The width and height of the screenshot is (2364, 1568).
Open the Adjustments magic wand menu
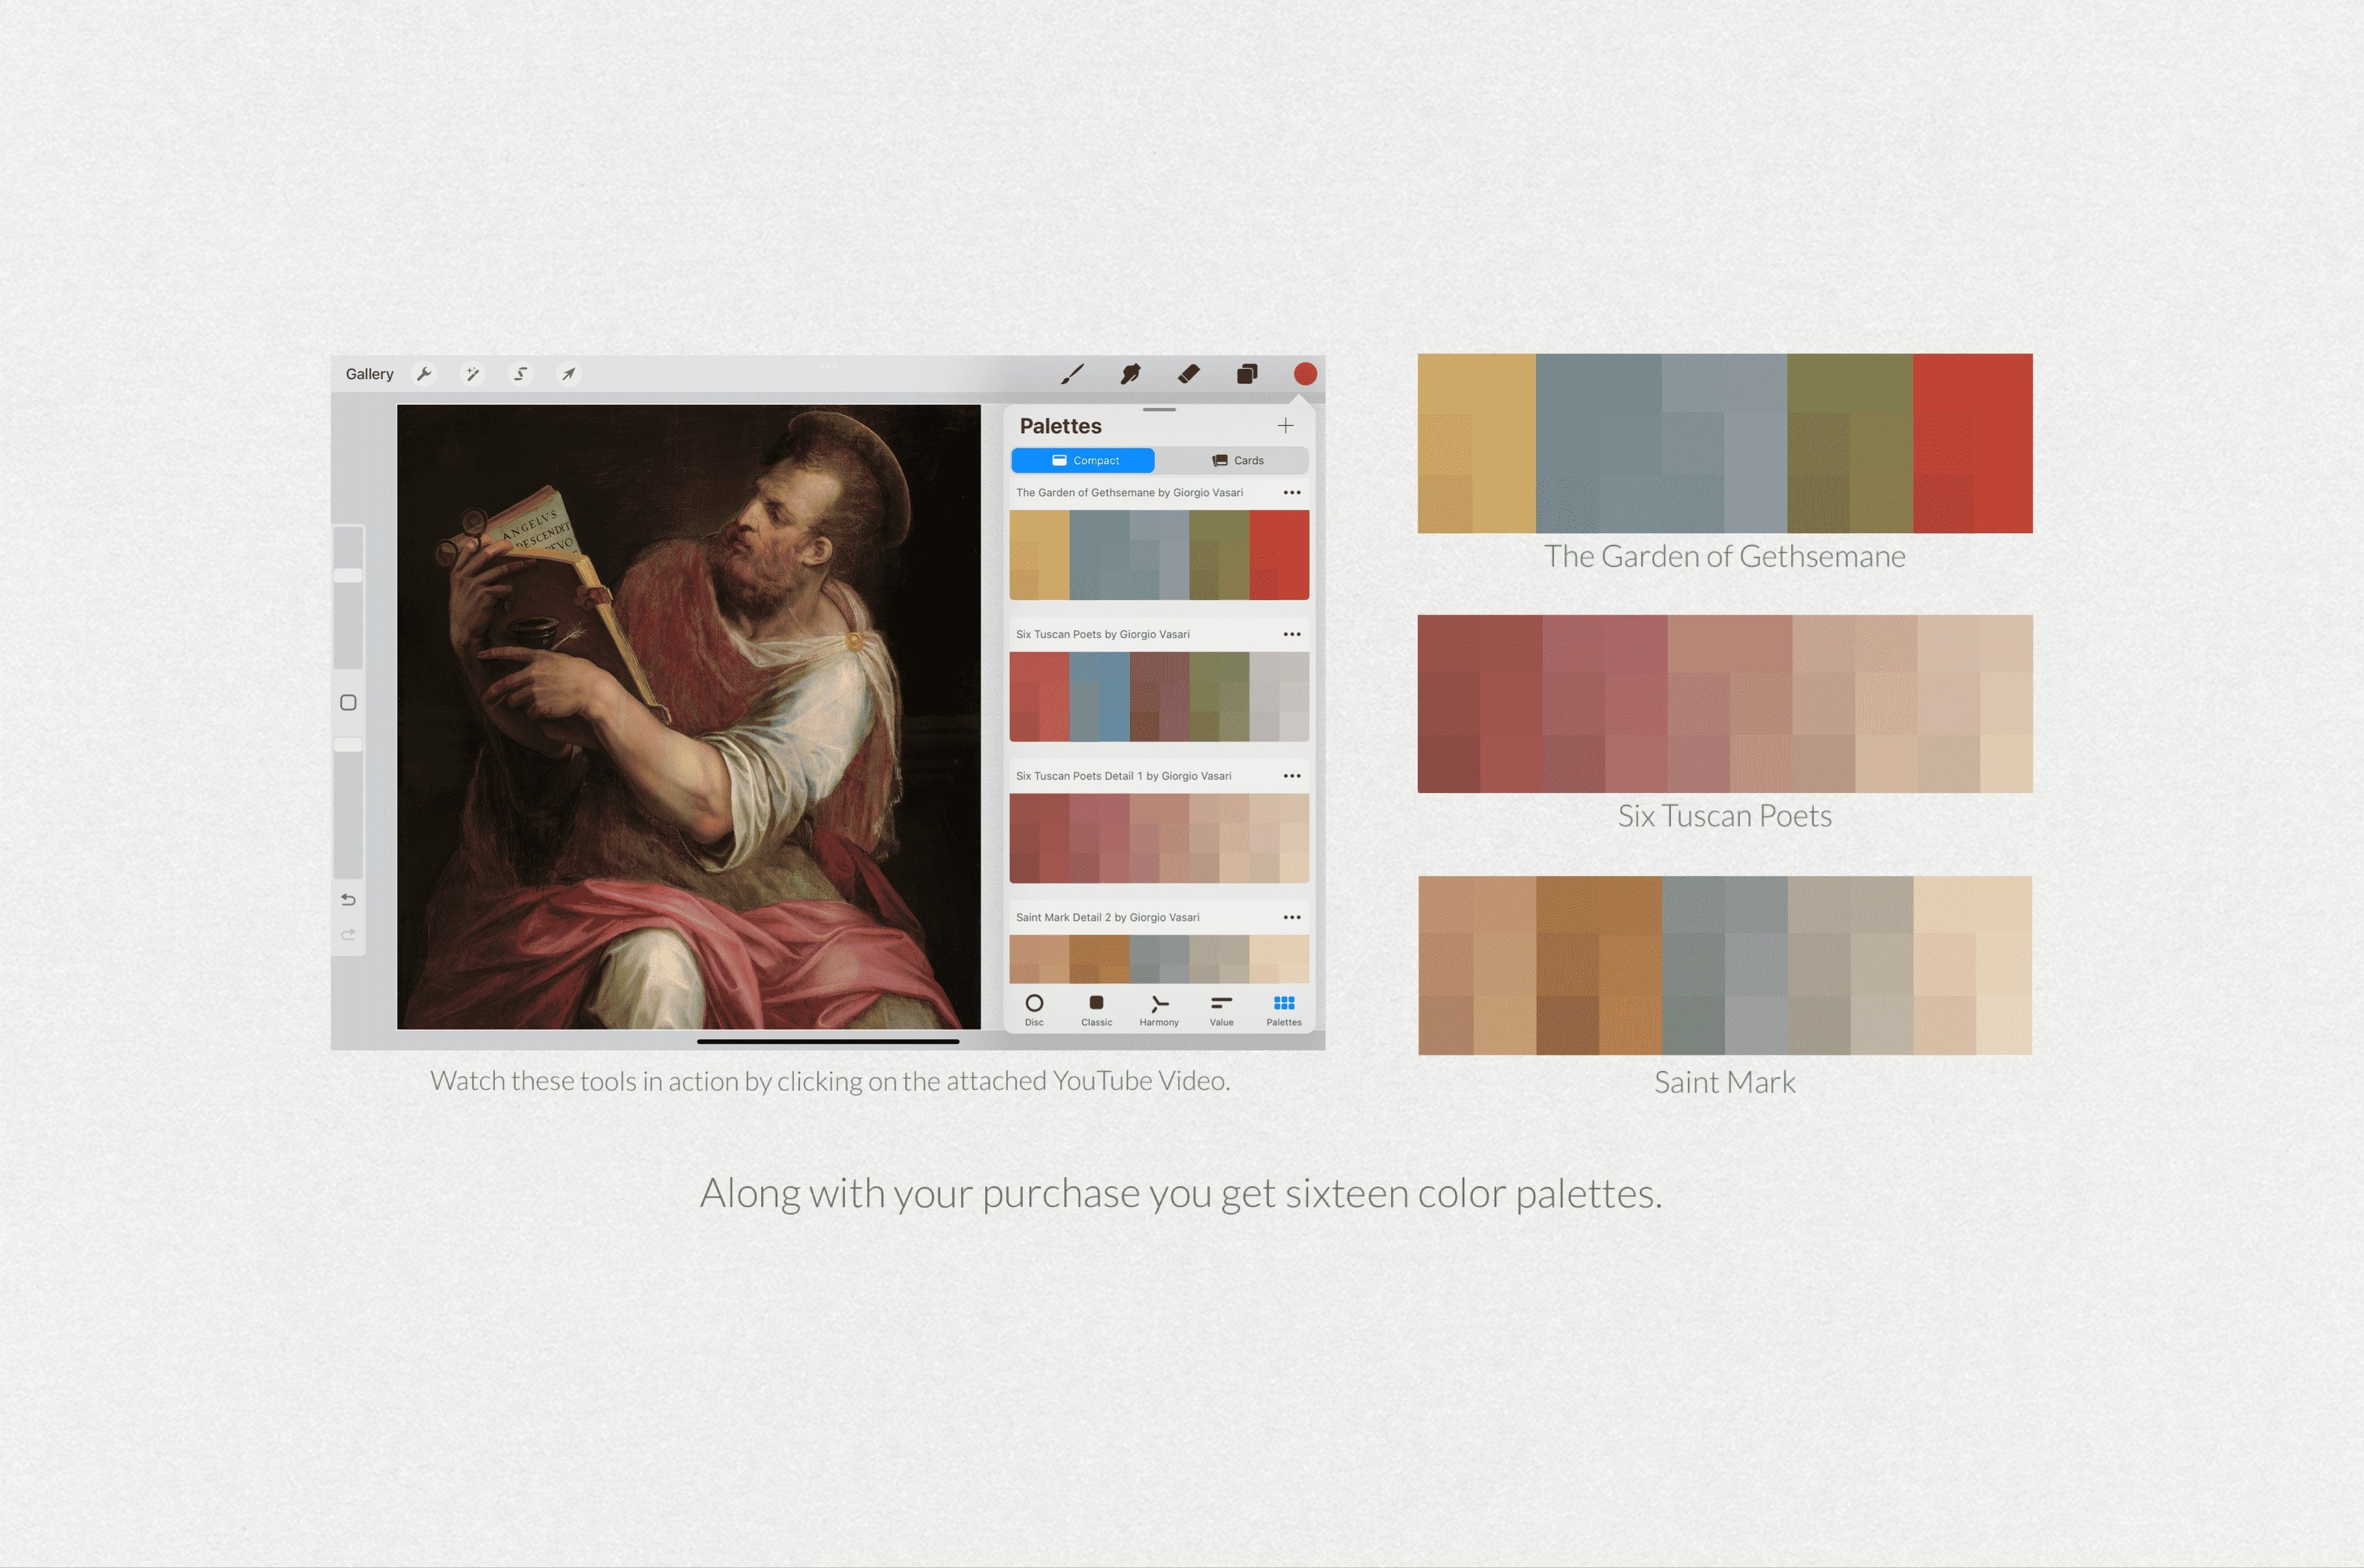tap(473, 373)
